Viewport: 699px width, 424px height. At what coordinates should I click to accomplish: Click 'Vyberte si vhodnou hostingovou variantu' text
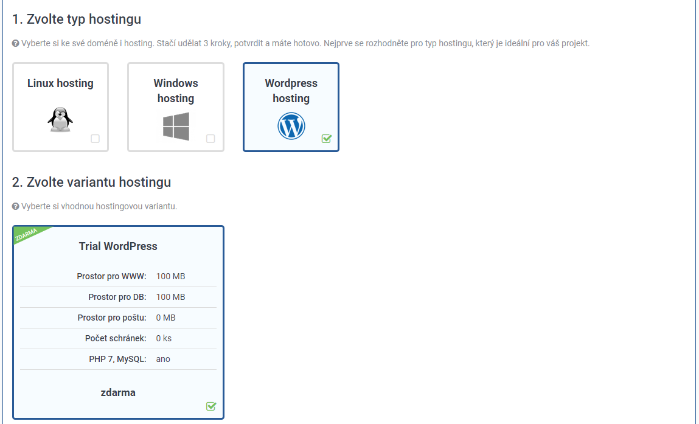click(x=99, y=206)
